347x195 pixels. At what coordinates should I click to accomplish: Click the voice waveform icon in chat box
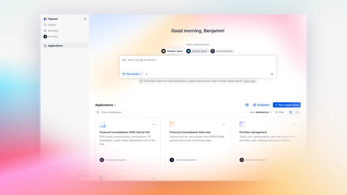[272, 74]
